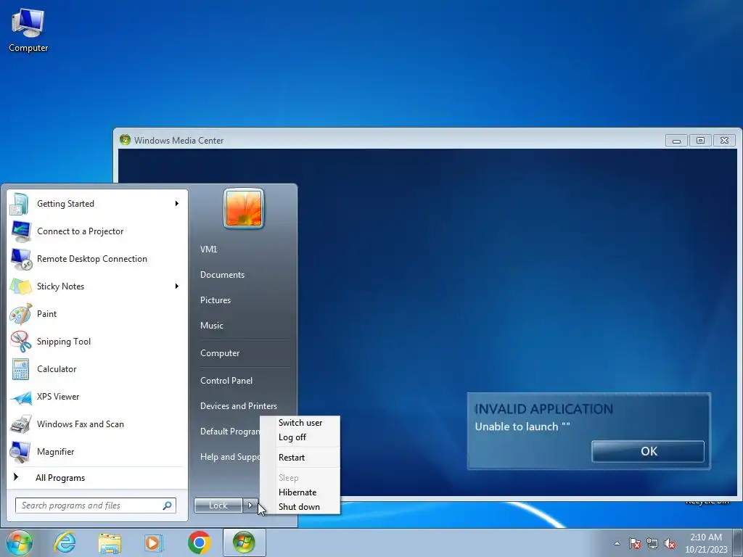Show hidden tray icons arrow
This screenshot has width=743, height=557.
tap(617, 543)
